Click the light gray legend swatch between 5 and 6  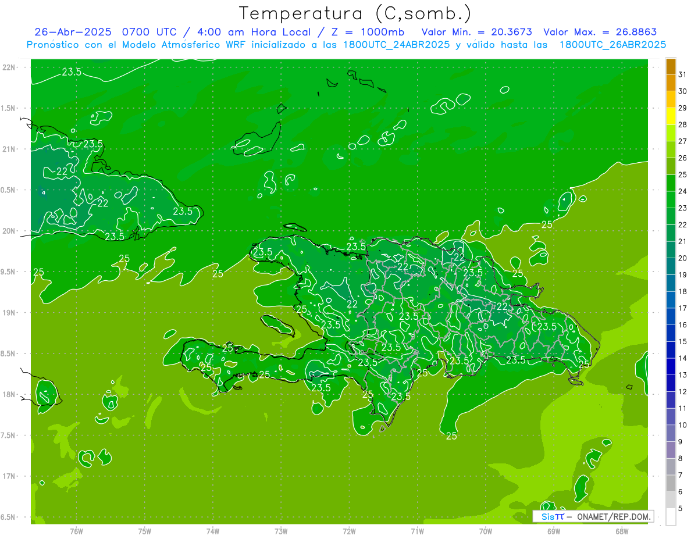[x=671, y=500]
